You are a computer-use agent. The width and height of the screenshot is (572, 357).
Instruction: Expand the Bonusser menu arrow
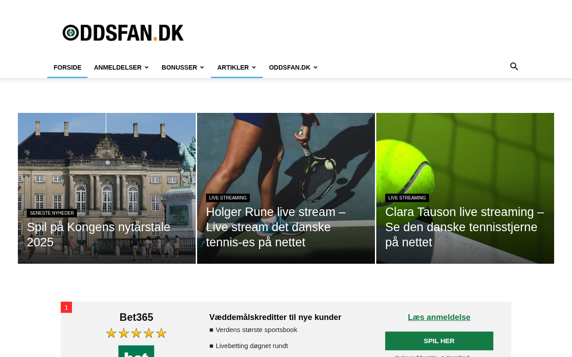pos(202,68)
